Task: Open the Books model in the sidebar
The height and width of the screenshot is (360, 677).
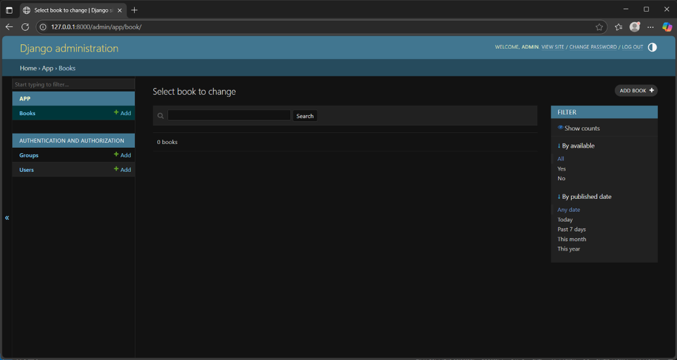Action: click(27, 113)
